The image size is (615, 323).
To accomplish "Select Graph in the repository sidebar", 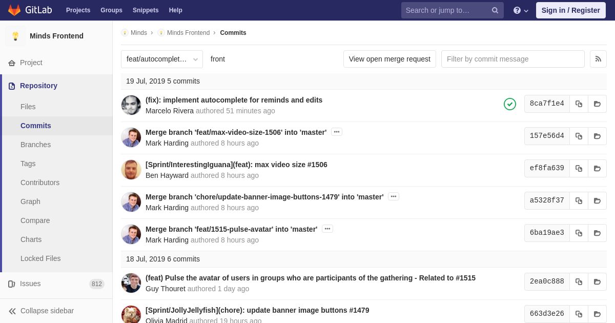I will click(x=30, y=201).
